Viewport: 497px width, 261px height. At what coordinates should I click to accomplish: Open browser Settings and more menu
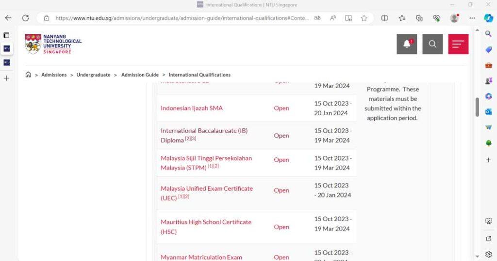click(x=472, y=18)
